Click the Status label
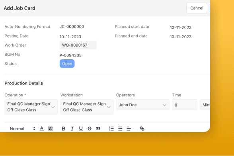This screenshot has width=234, height=156. coord(10,64)
